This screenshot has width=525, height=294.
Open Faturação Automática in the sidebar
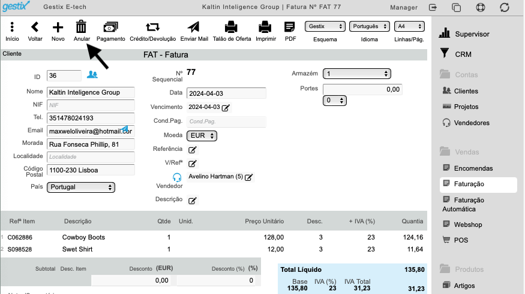coord(463,204)
